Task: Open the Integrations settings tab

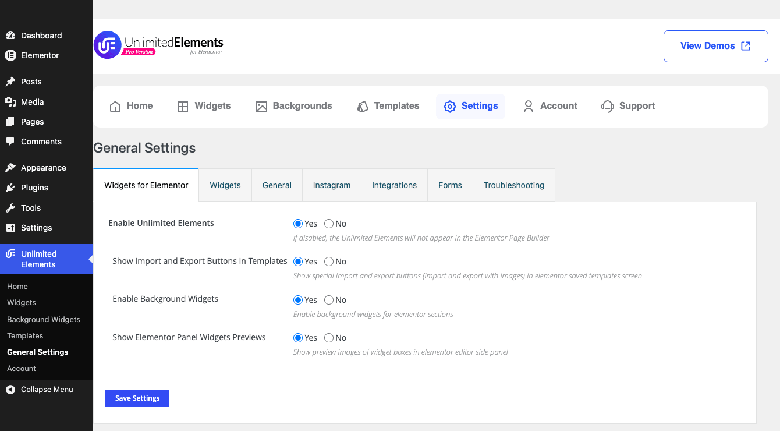Action: coord(395,185)
